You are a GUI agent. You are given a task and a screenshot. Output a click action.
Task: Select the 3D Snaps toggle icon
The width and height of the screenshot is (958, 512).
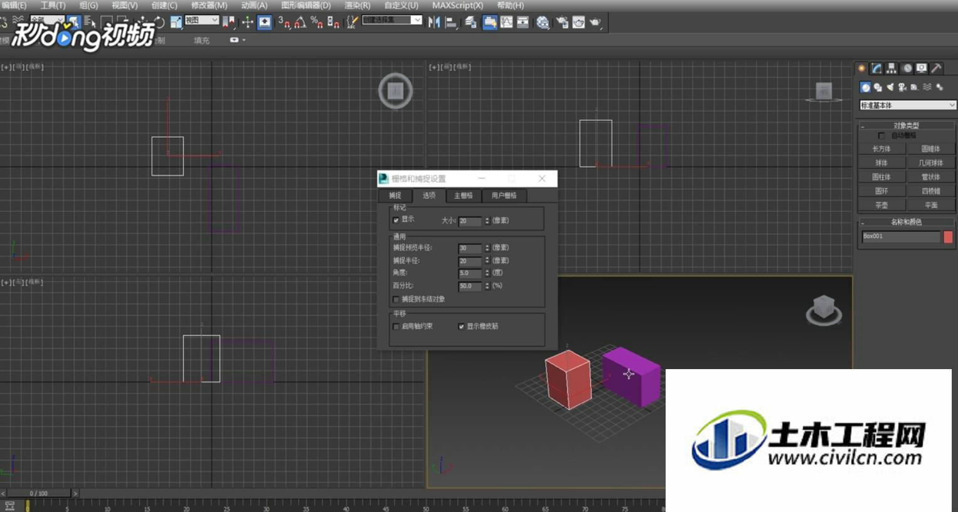284,23
